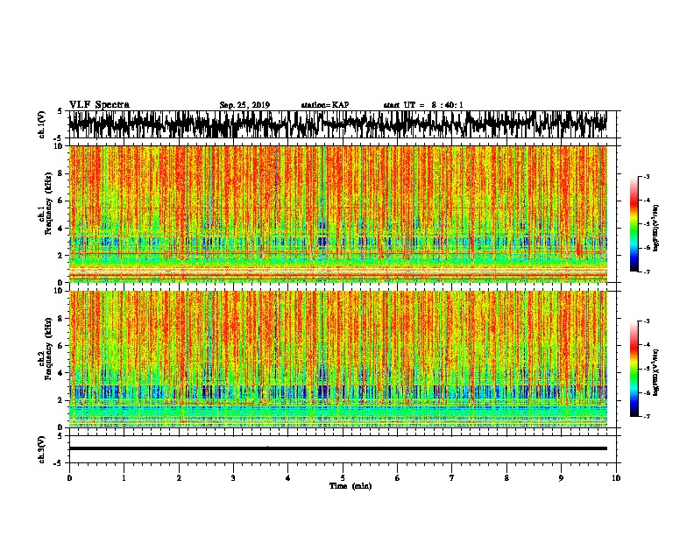Click time axis tick label '0'
The image size is (694, 536).
pyautogui.click(x=69, y=478)
